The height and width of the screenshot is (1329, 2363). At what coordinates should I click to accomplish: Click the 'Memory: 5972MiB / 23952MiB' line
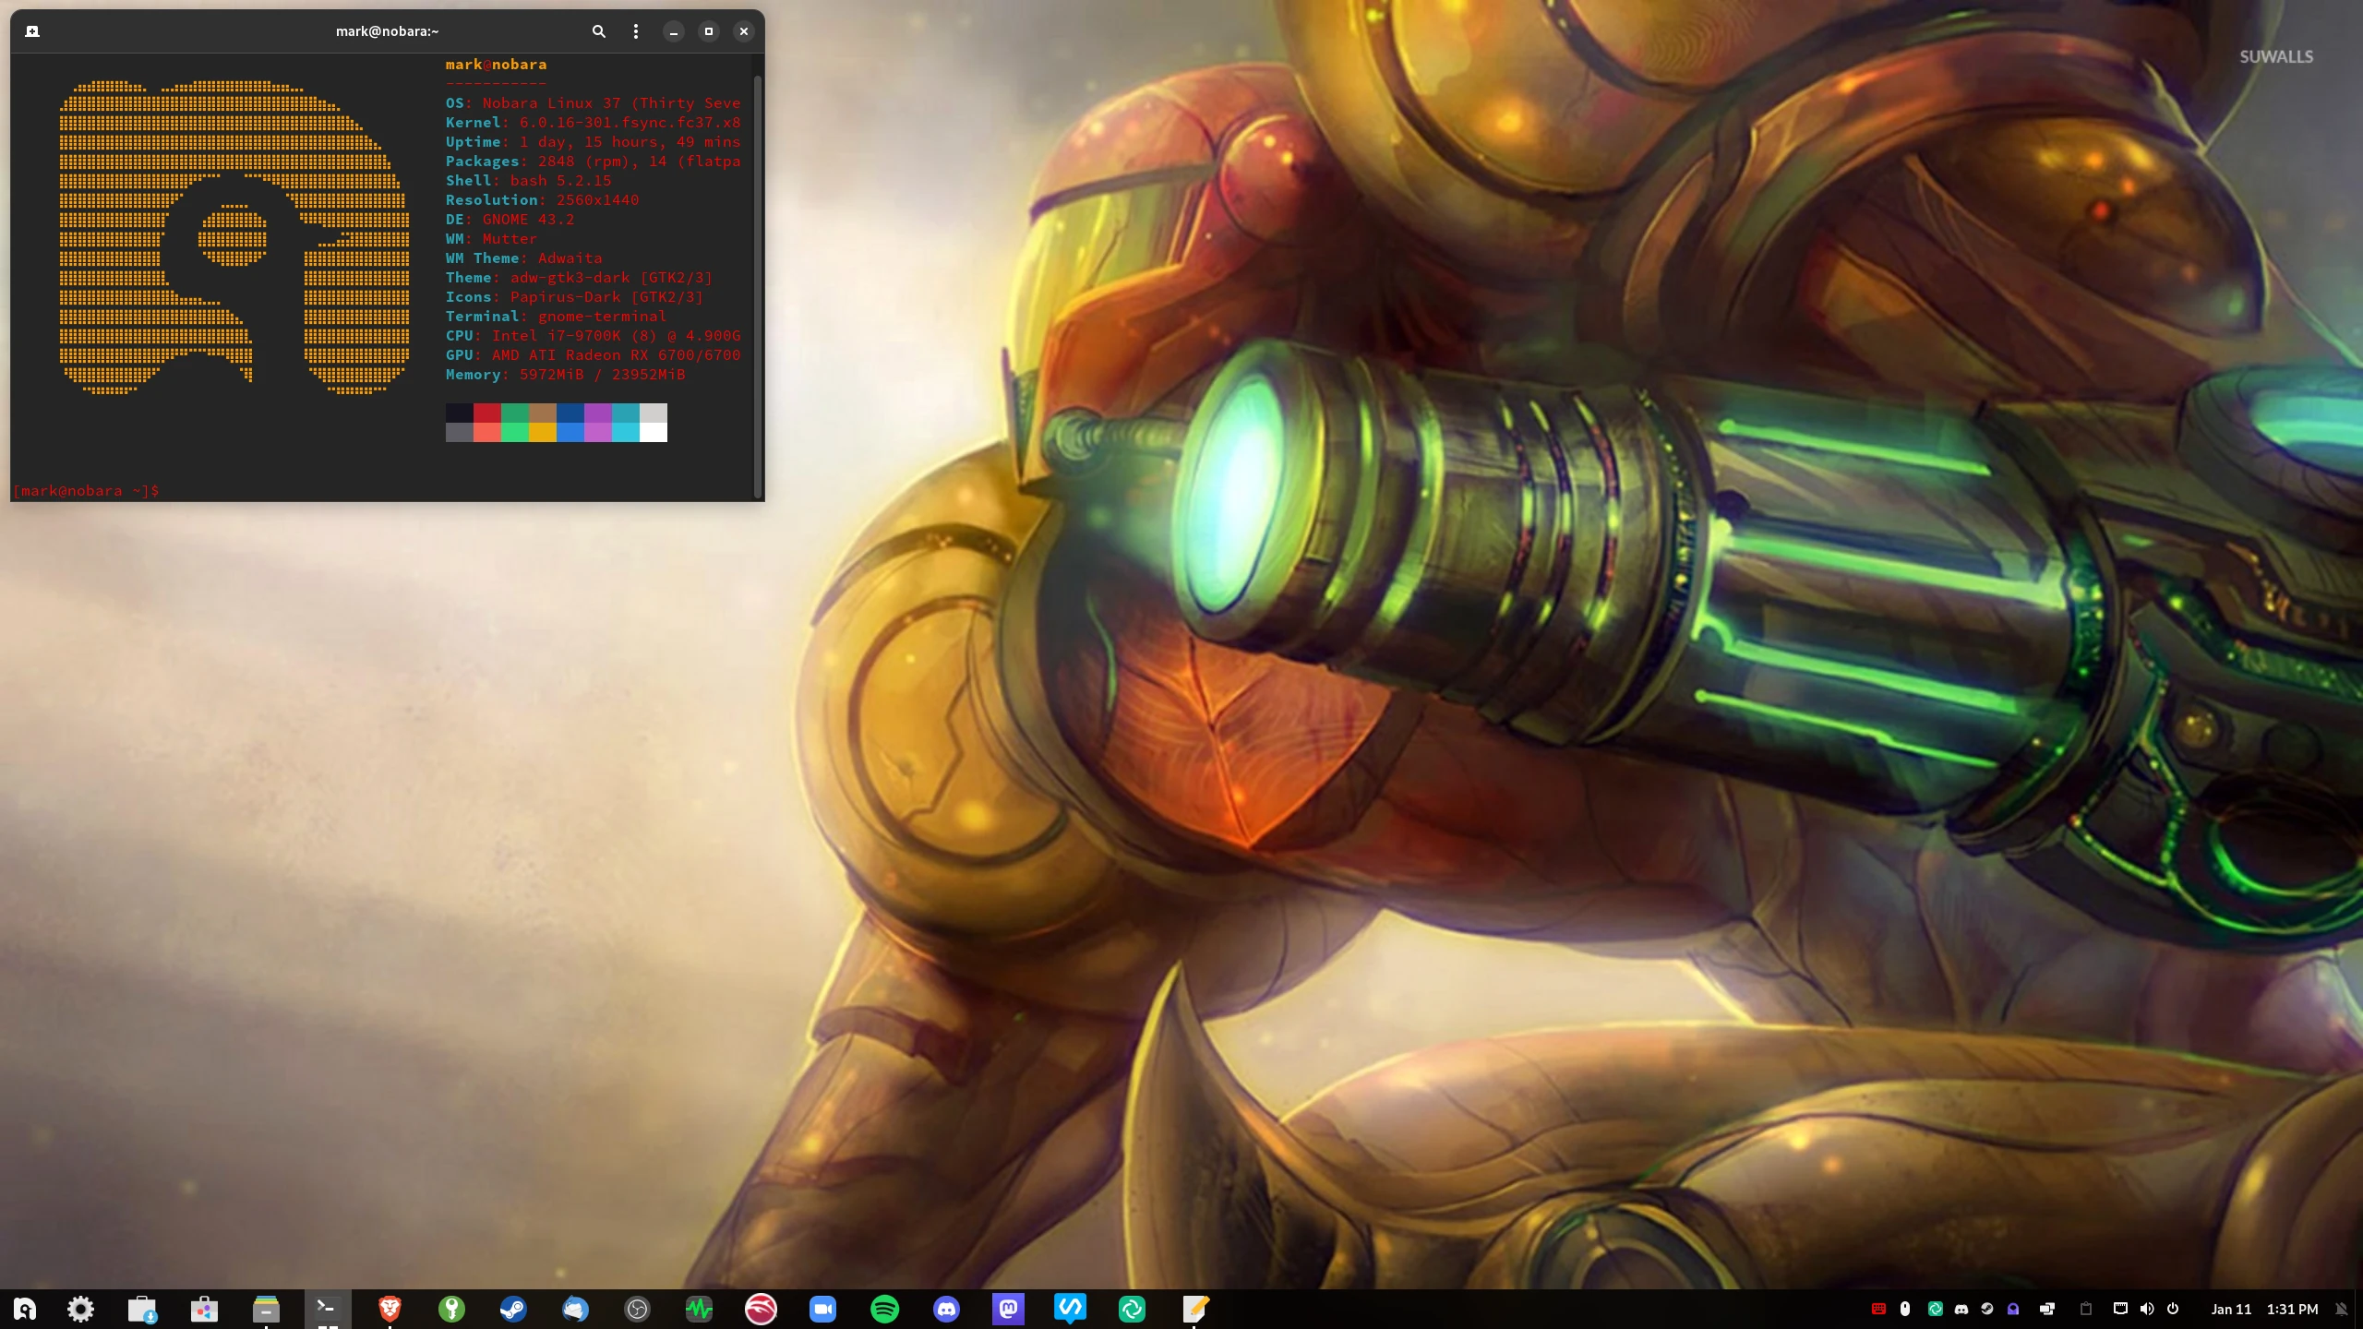(x=566, y=375)
